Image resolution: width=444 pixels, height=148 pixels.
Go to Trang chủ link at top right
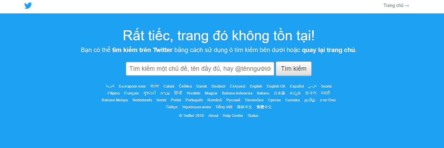[x=396, y=6]
